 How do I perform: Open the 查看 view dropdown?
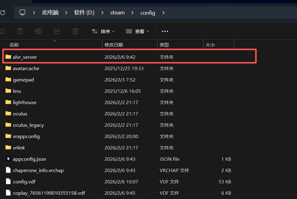pos(138,31)
